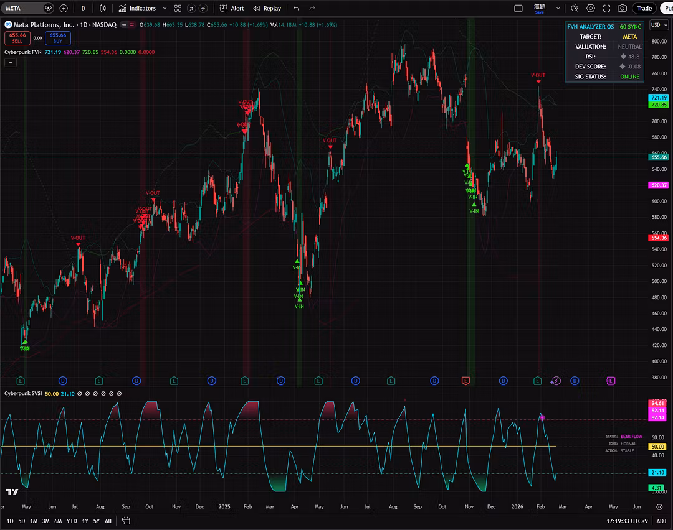Enter fullscreen mode
Screen dimensions: 673x530
pyautogui.click(x=606, y=8)
